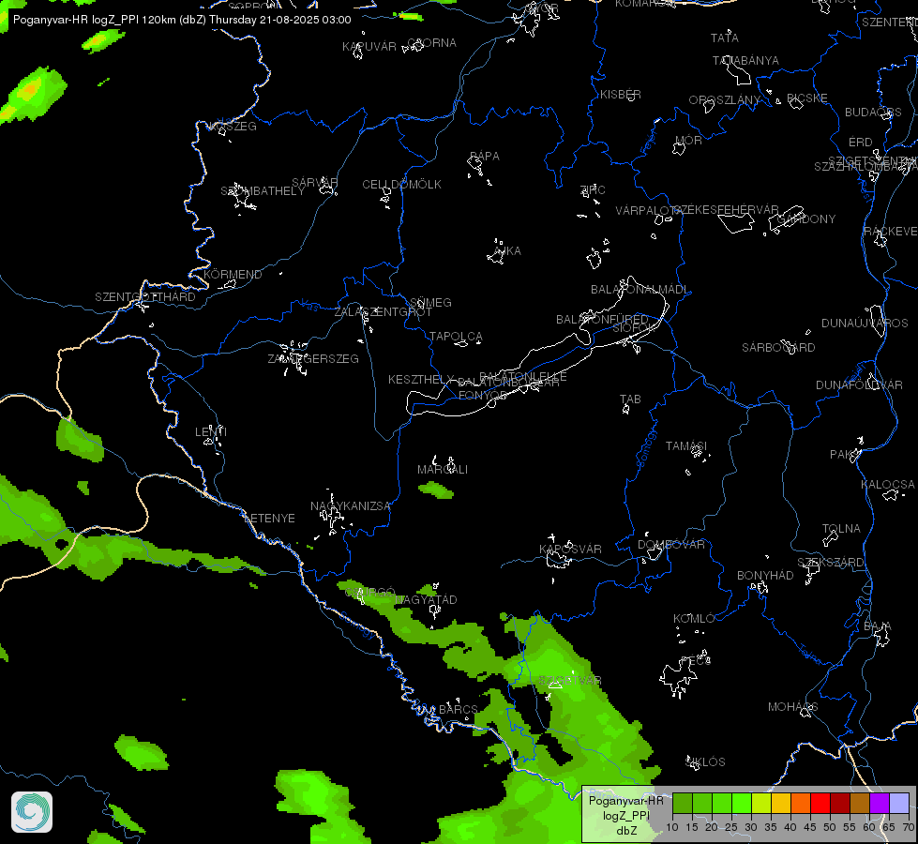Click the legend text logZ_PPI
Viewport: 918px width, 844px height.
click(x=626, y=816)
